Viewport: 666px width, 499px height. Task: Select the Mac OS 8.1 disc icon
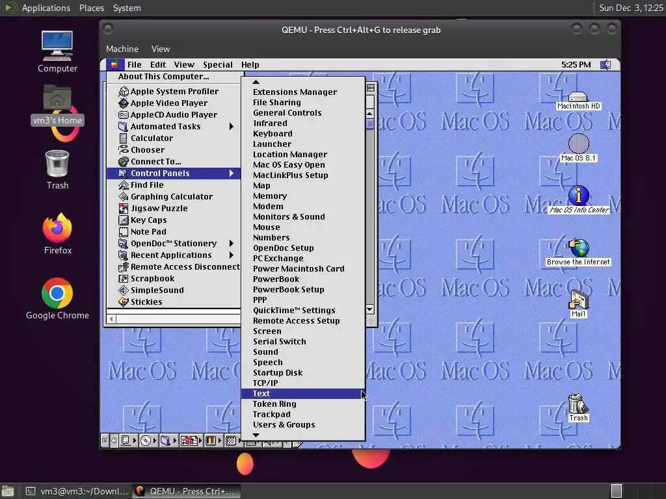pos(578,144)
